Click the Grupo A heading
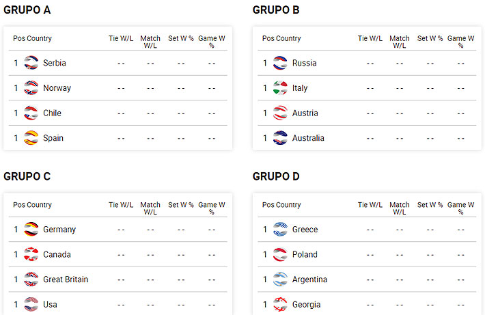 tap(27, 10)
